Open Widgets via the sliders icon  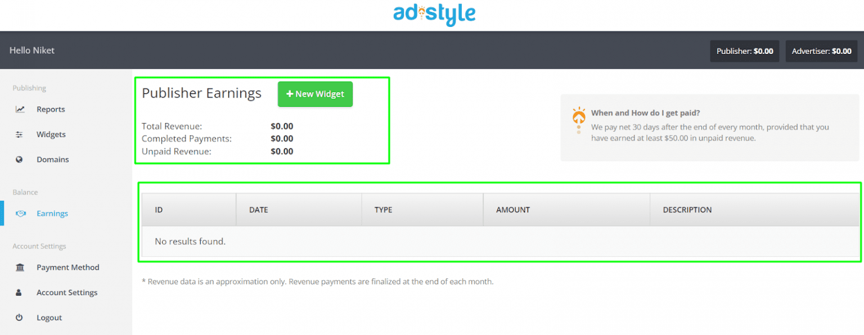[19, 134]
